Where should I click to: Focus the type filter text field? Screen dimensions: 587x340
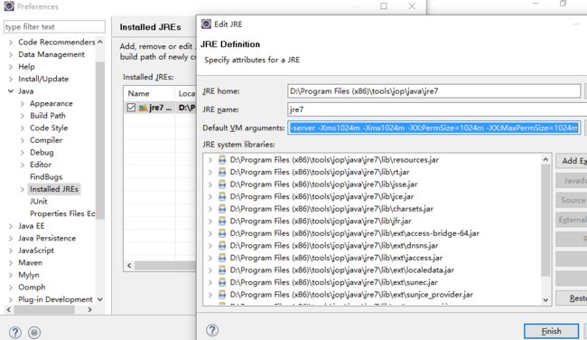click(x=54, y=26)
